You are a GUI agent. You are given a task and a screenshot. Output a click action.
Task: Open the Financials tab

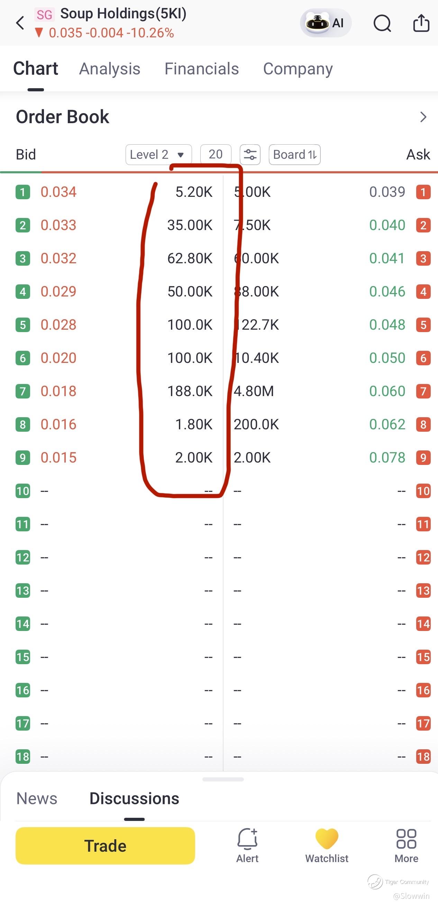pyautogui.click(x=202, y=68)
